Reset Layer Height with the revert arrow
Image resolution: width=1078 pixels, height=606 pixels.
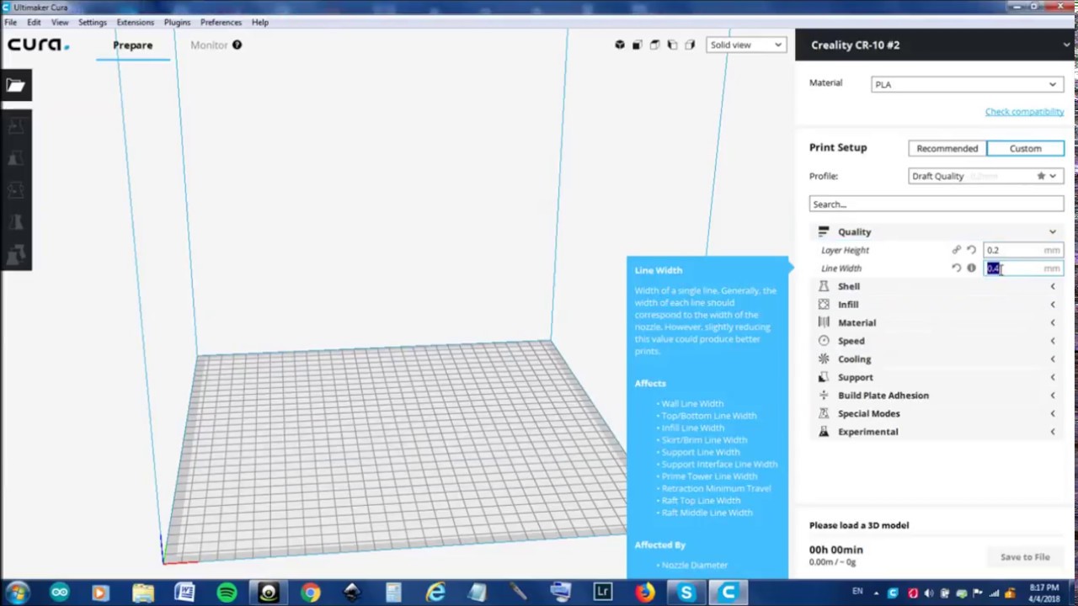pyautogui.click(x=971, y=250)
